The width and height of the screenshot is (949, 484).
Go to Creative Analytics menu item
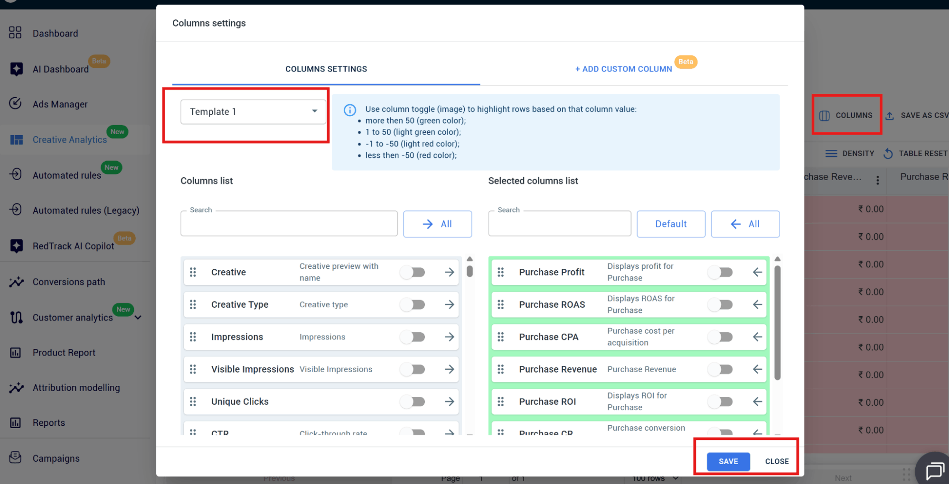tap(70, 139)
